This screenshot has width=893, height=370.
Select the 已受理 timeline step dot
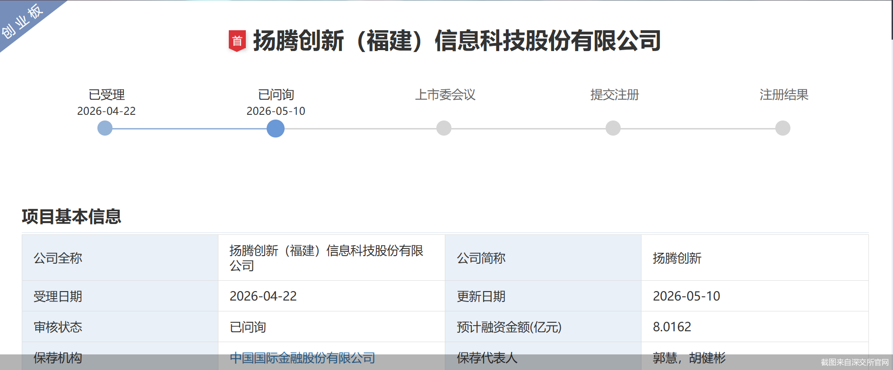tap(105, 128)
